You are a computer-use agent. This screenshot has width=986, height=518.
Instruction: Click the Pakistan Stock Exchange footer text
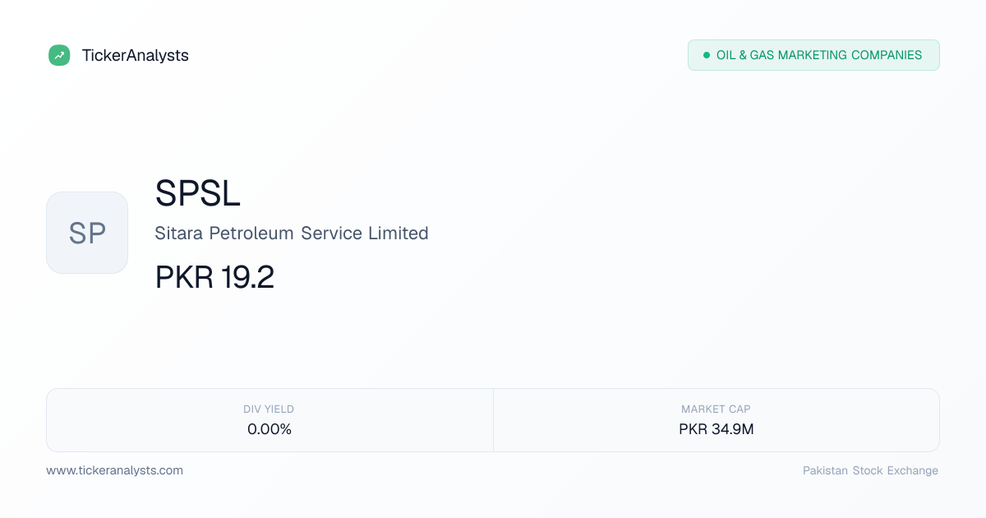tap(870, 470)
